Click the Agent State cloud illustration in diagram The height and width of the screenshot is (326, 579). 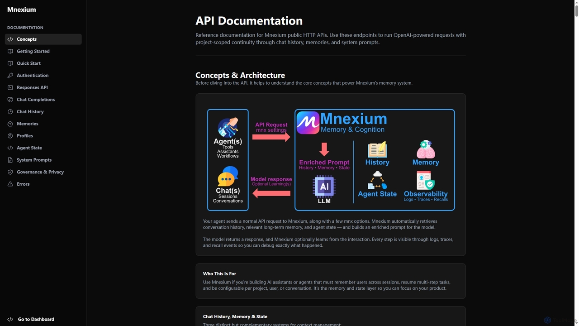(x=377, y=180)
